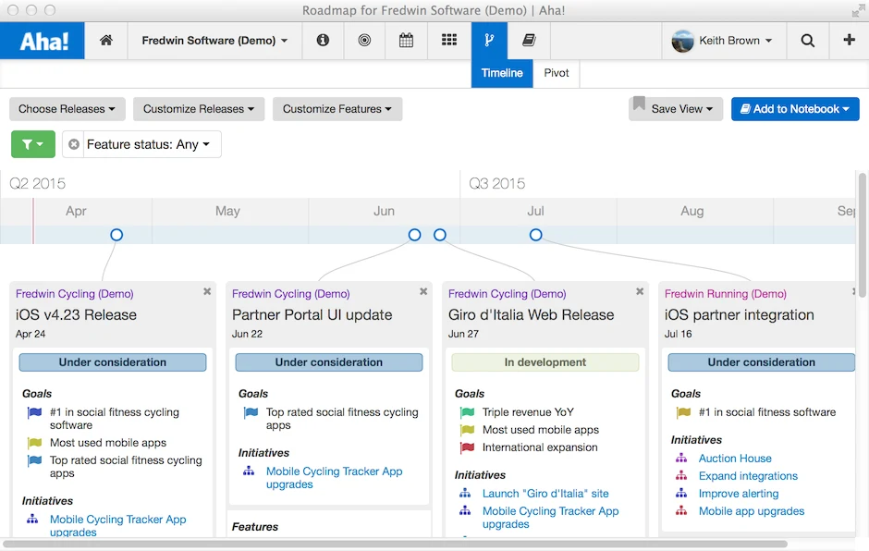Open the Save View dropdown
The height and width of the screenshot is (551, 869).
[x=676, y=109]
